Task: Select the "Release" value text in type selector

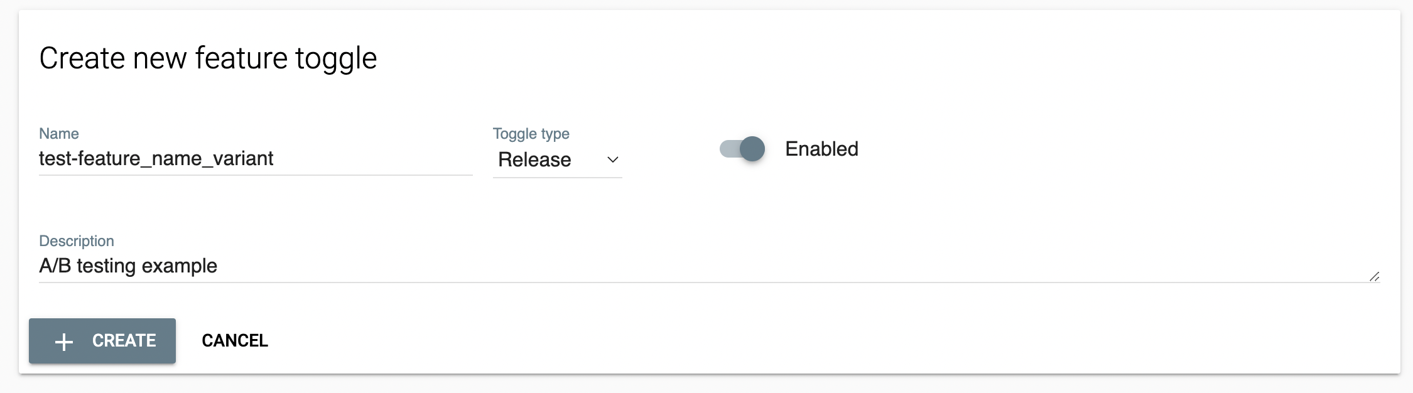Action: pos(534,159)
